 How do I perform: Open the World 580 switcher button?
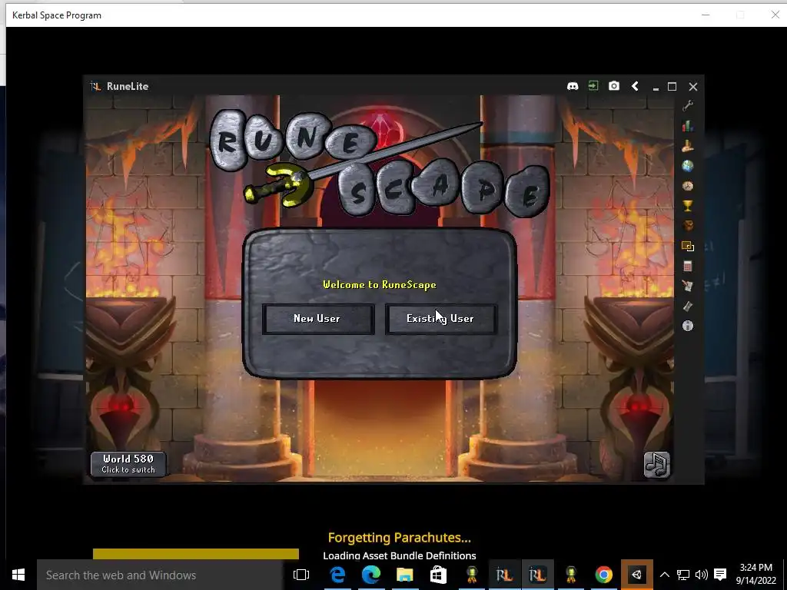(x=128, y=464)
